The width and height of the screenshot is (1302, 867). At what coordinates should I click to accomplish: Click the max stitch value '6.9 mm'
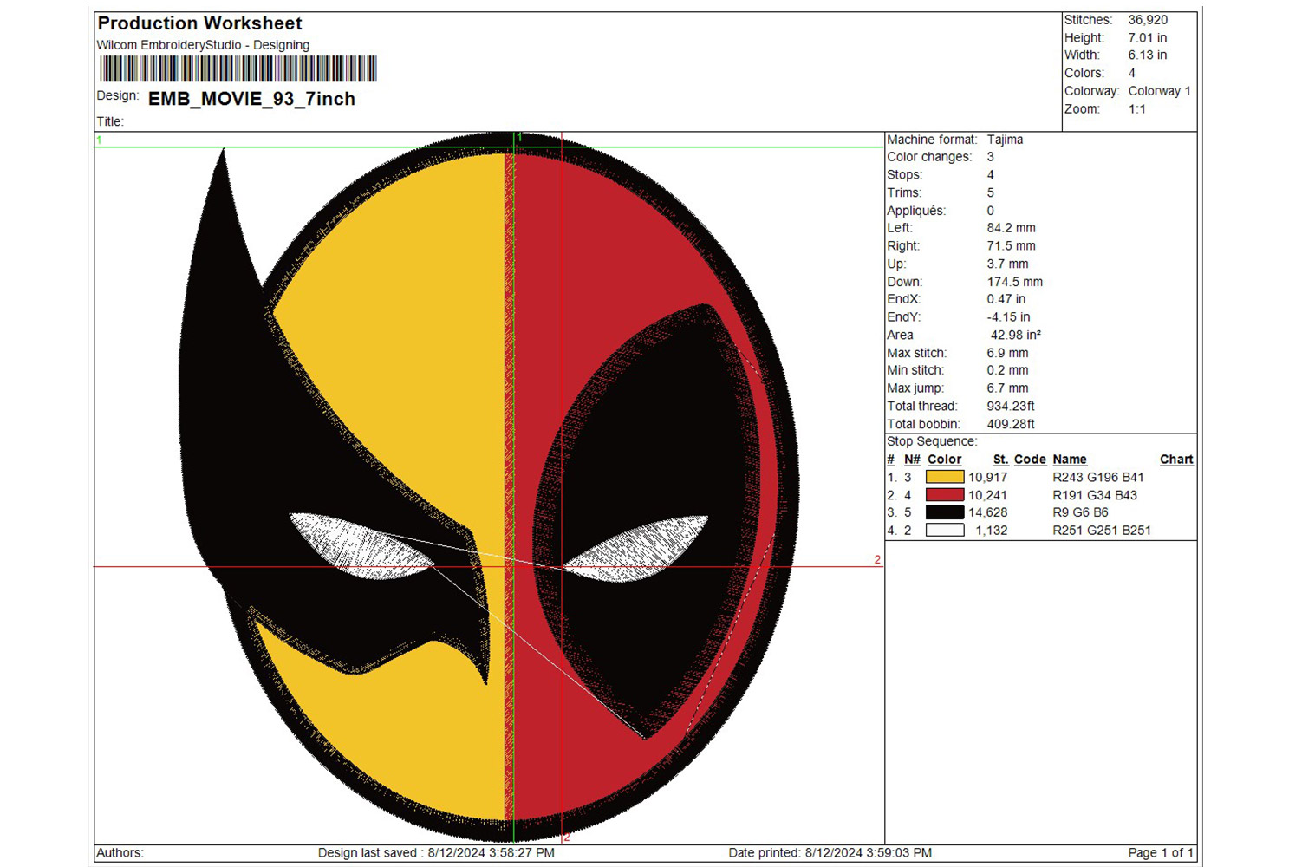tap(1007, 353)
